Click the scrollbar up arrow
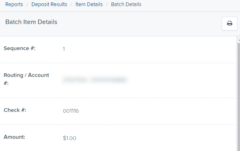 239,40
